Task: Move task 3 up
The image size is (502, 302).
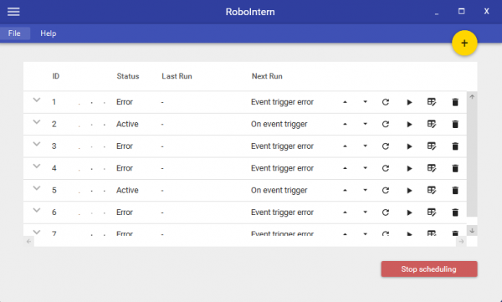Action: pos(345,146)
